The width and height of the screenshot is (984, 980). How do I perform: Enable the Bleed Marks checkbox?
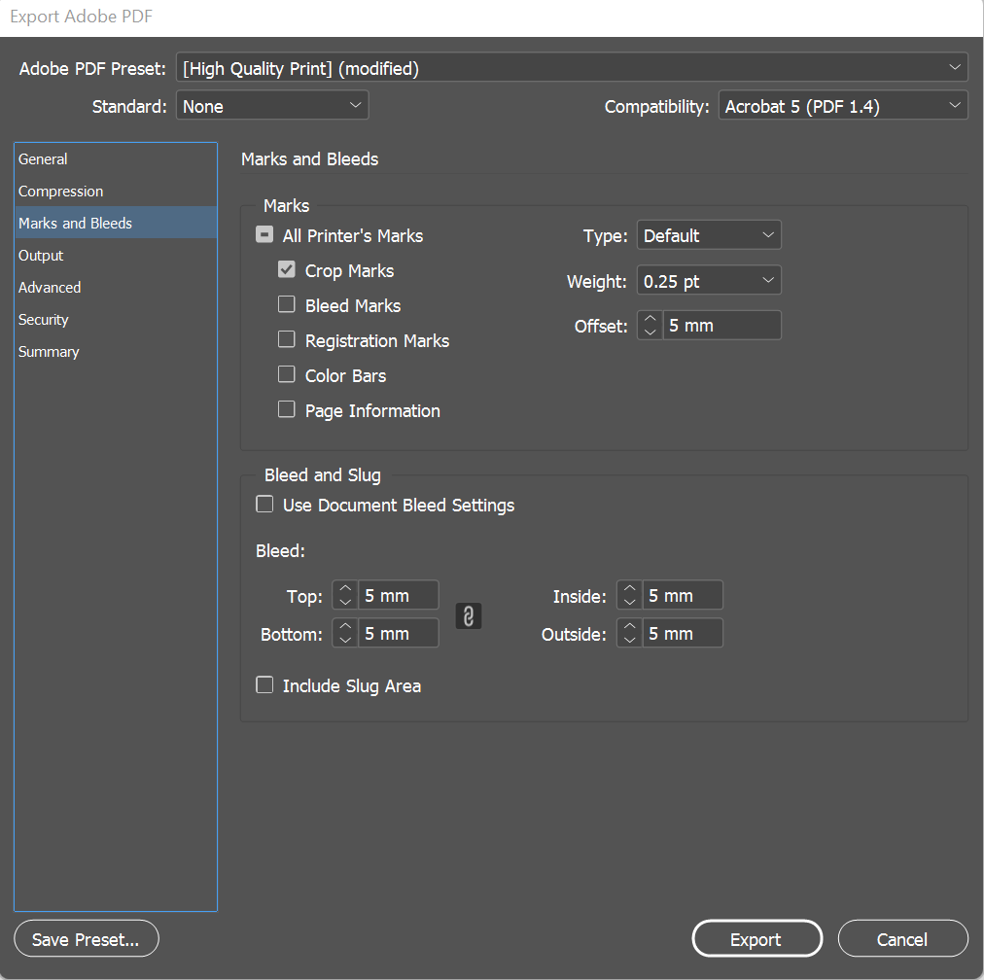pyautogui.click(x=287, y=305)
